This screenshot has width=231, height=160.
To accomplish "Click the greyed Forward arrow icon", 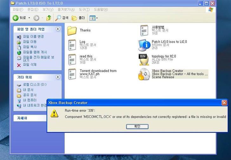I will tap(36, 18).
